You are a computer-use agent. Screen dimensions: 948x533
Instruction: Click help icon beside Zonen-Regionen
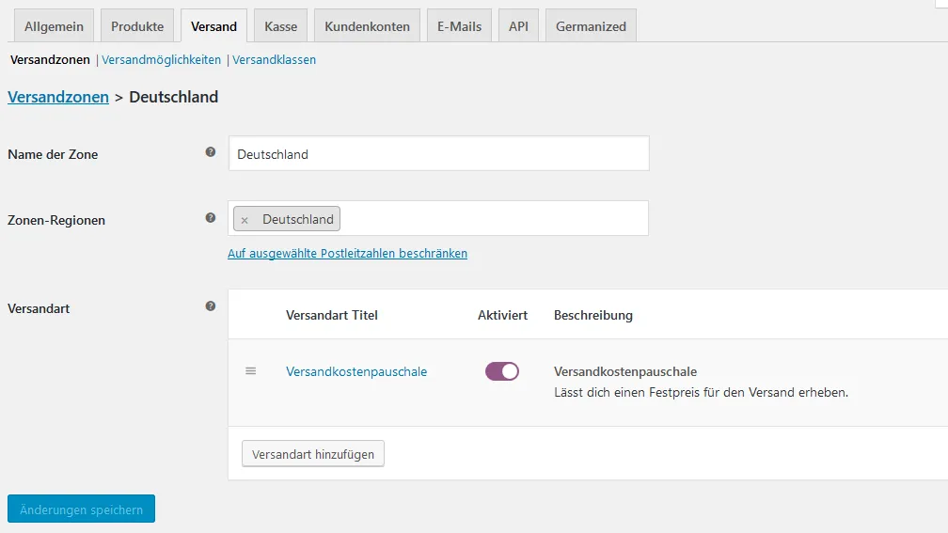click(x=211, y=218)
